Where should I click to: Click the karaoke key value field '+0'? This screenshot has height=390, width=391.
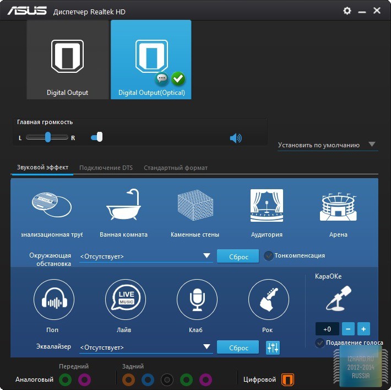pos(327,329)
